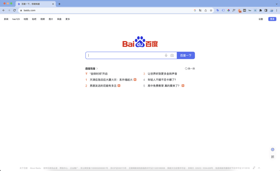
Task: Open the 更多 dropdown in top navigation
Action: point(68,19)
